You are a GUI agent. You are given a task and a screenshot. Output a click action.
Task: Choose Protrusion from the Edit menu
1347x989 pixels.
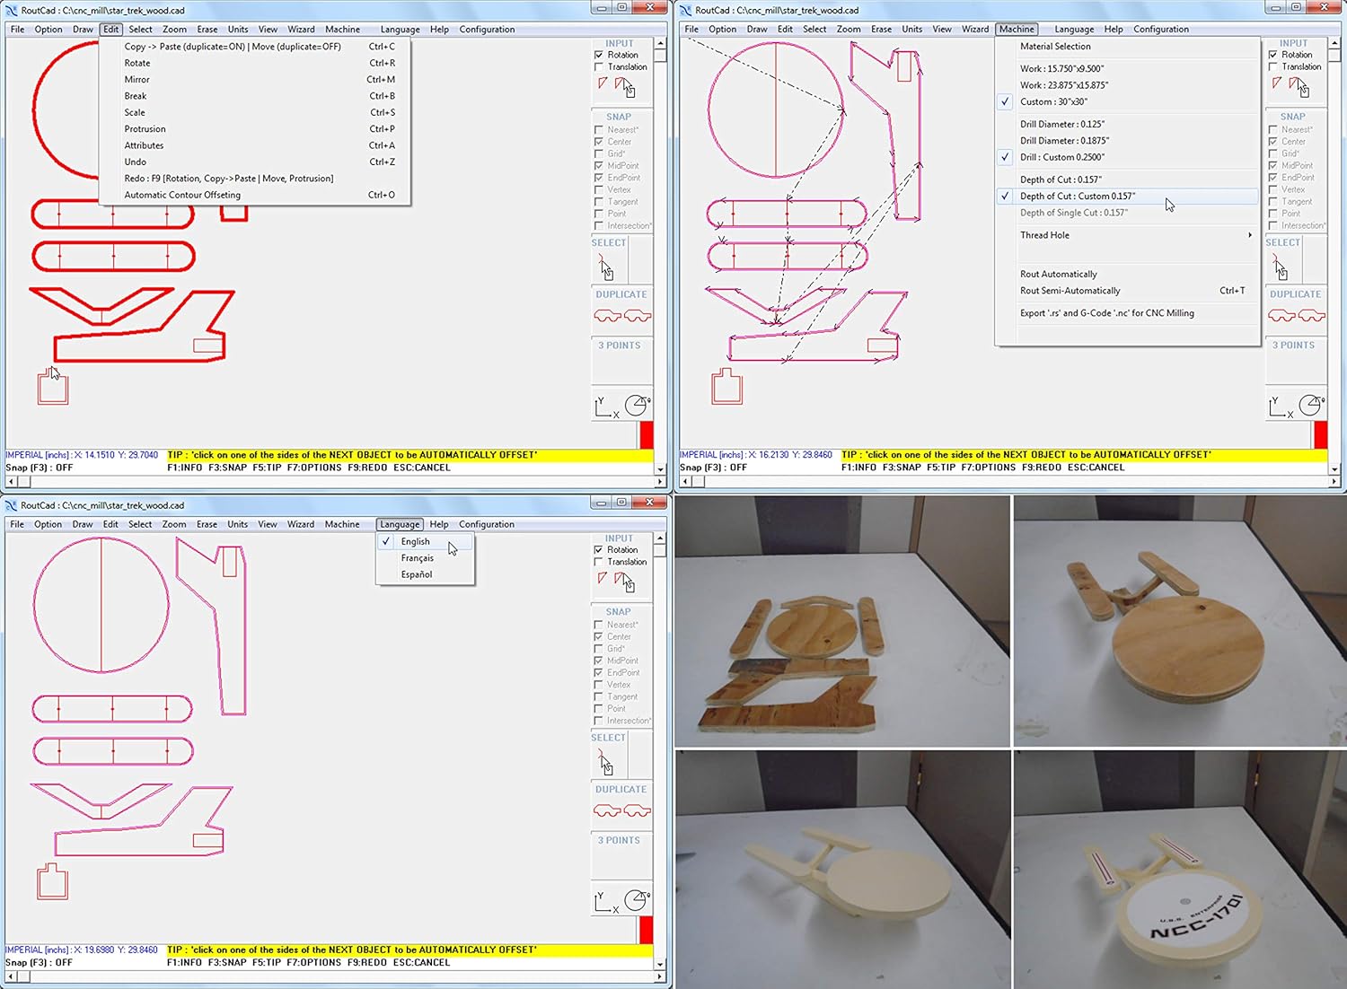[x=255, y=129]
